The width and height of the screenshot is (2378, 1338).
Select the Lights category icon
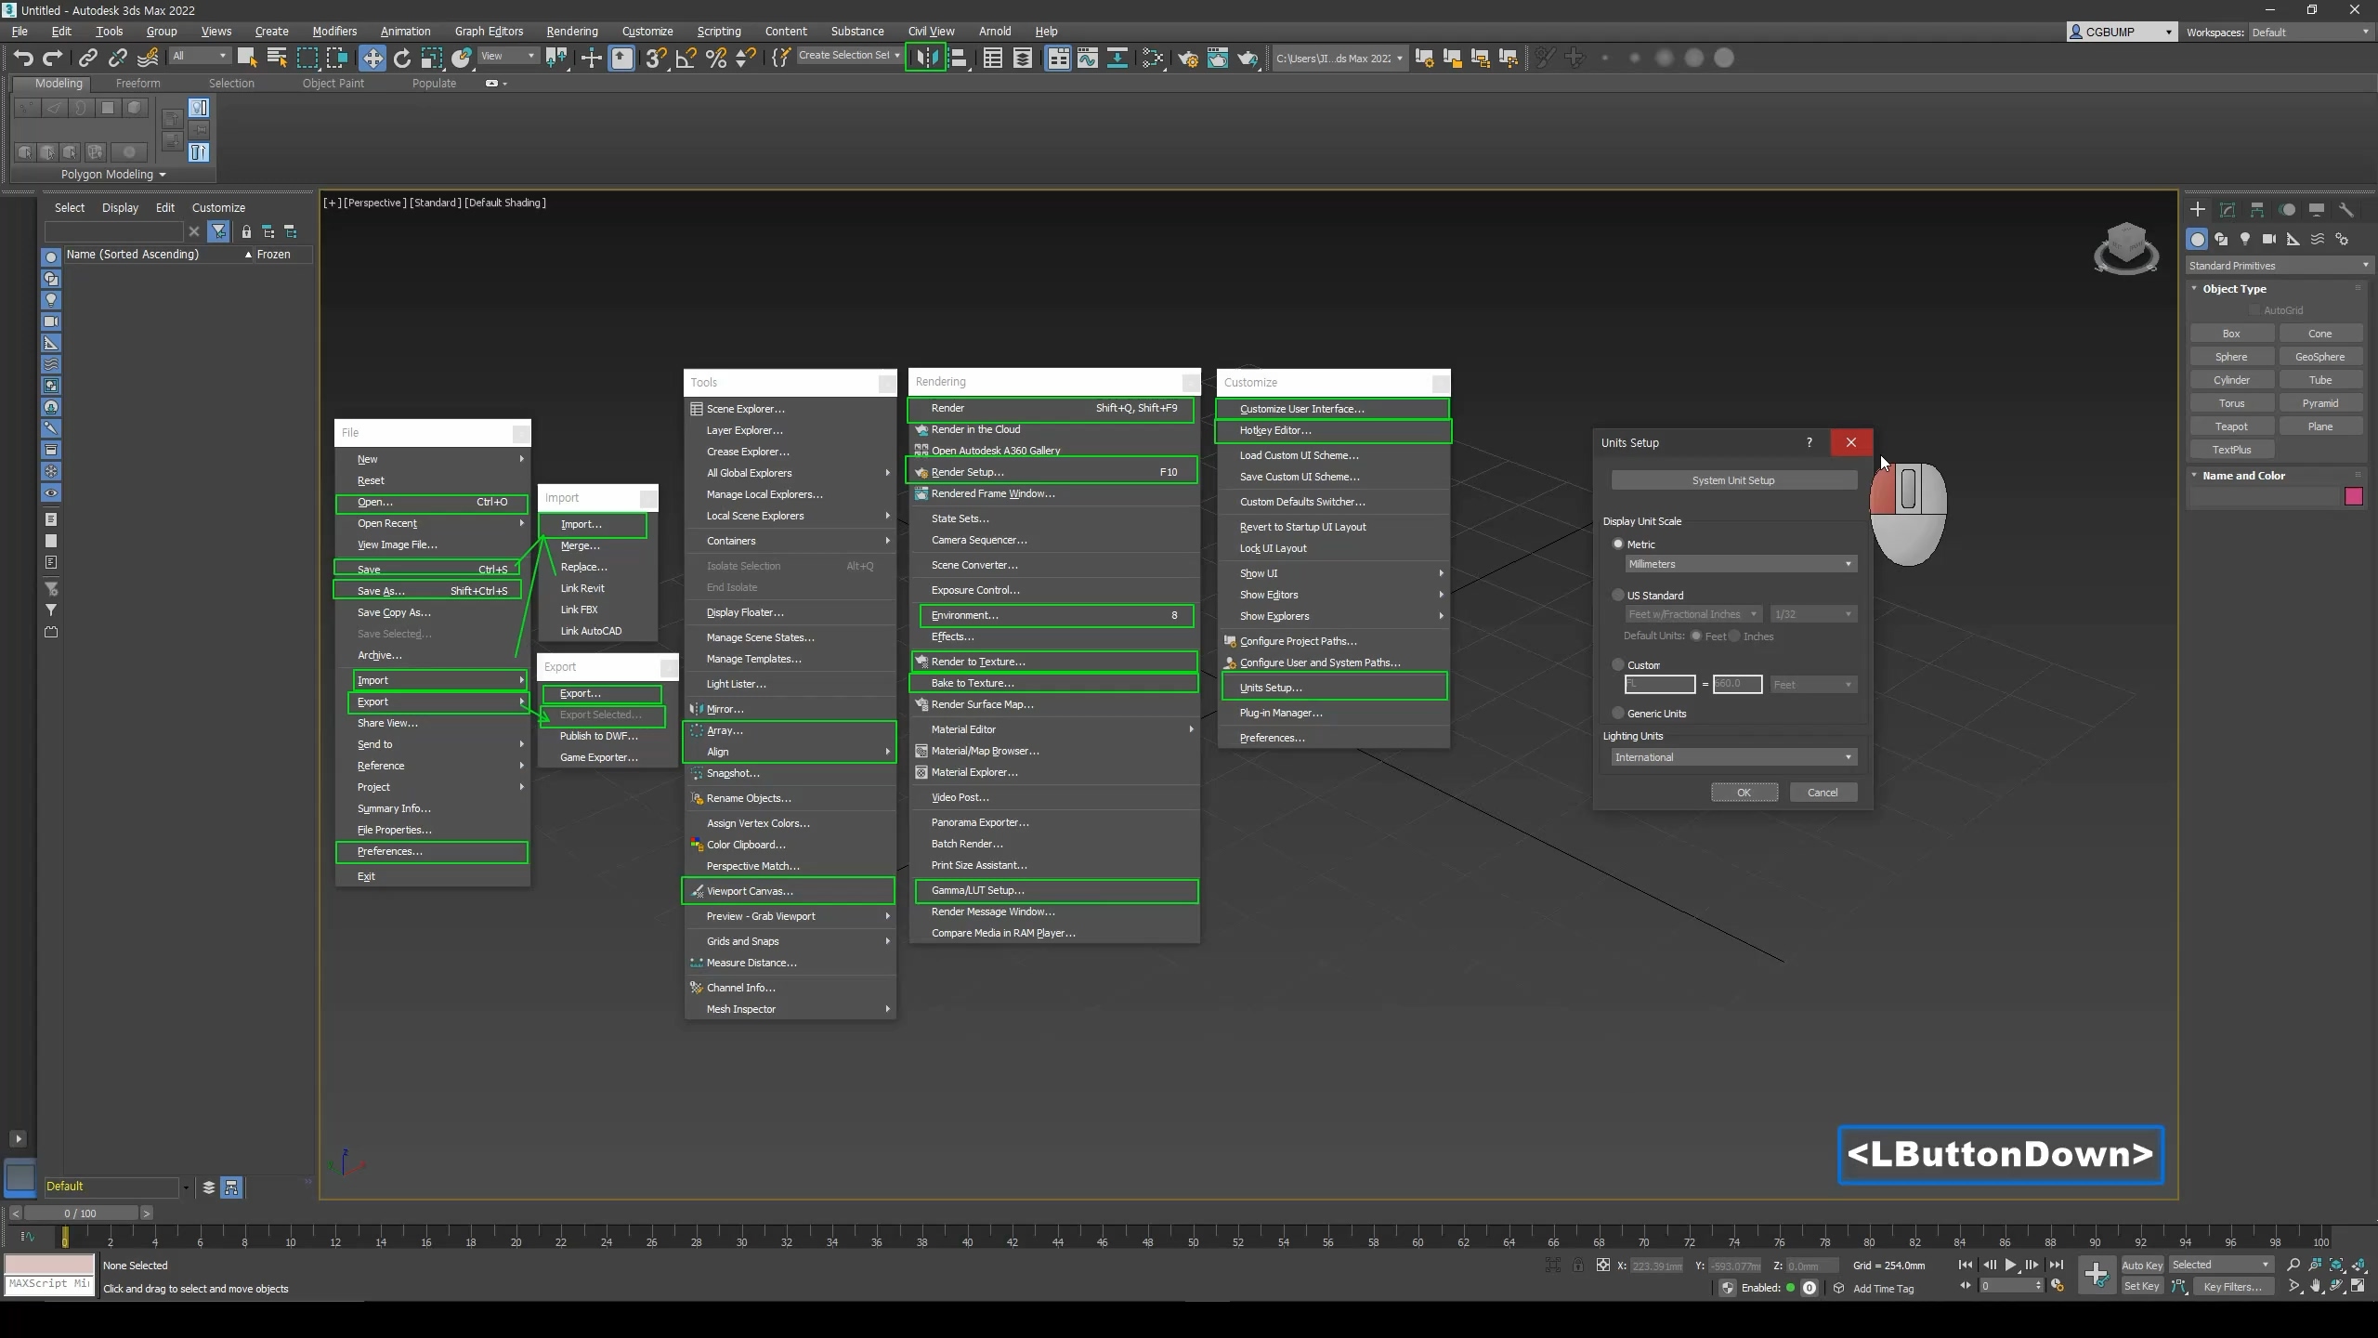click(x=2245, y=240)
